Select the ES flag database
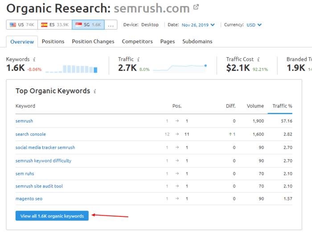This screenshot has height=232, width=312. (55, 25)
